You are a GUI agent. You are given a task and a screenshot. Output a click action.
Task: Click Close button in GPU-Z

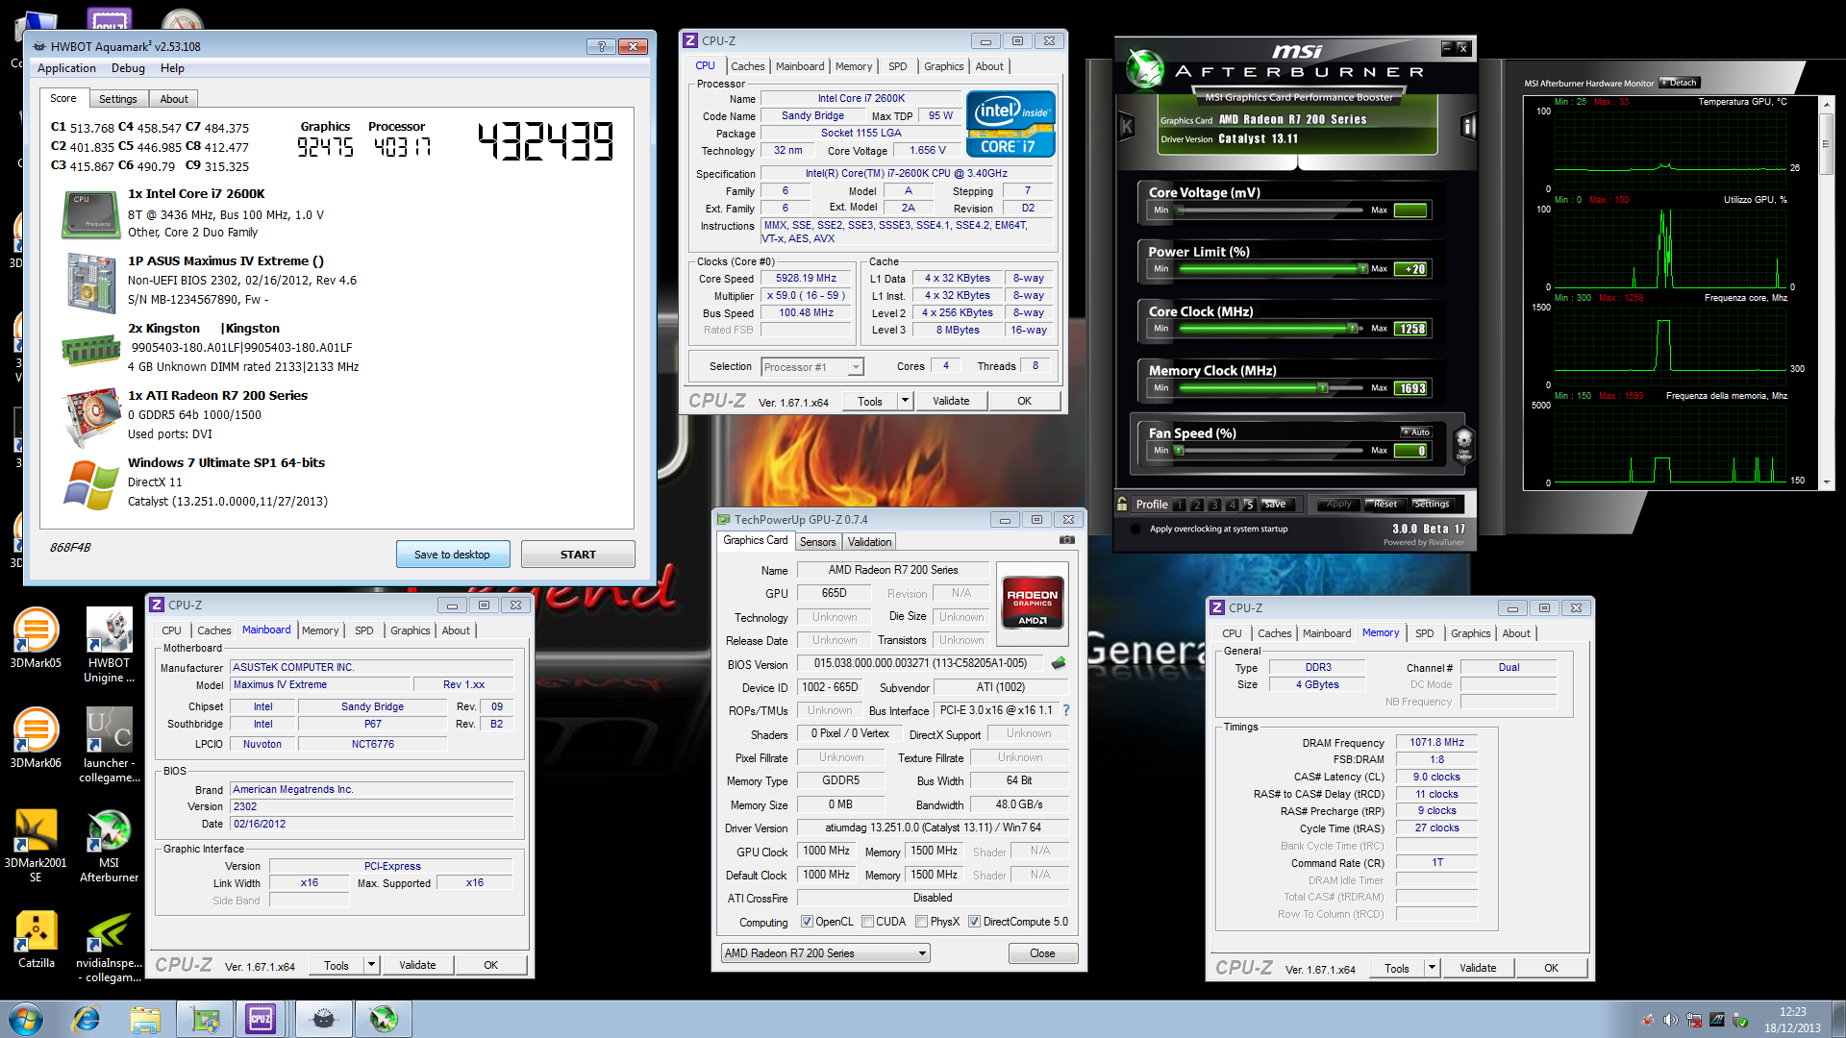1042,953
